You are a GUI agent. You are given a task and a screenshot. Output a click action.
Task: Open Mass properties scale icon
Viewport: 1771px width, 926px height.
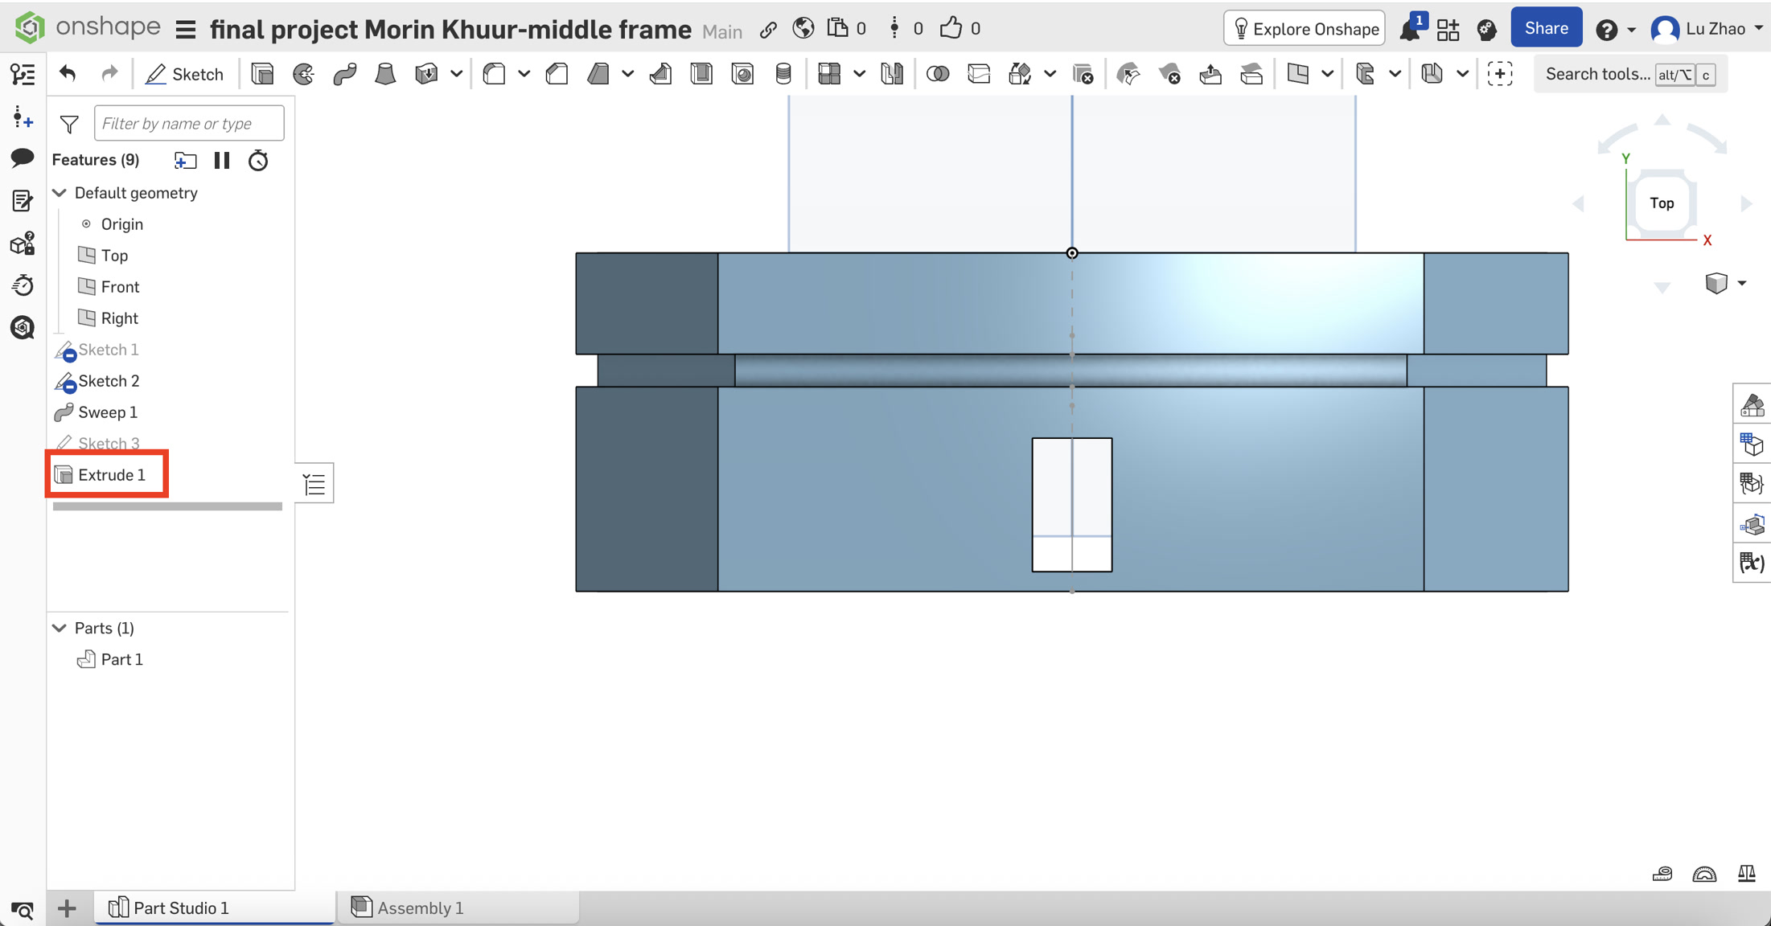point(1746,874)
